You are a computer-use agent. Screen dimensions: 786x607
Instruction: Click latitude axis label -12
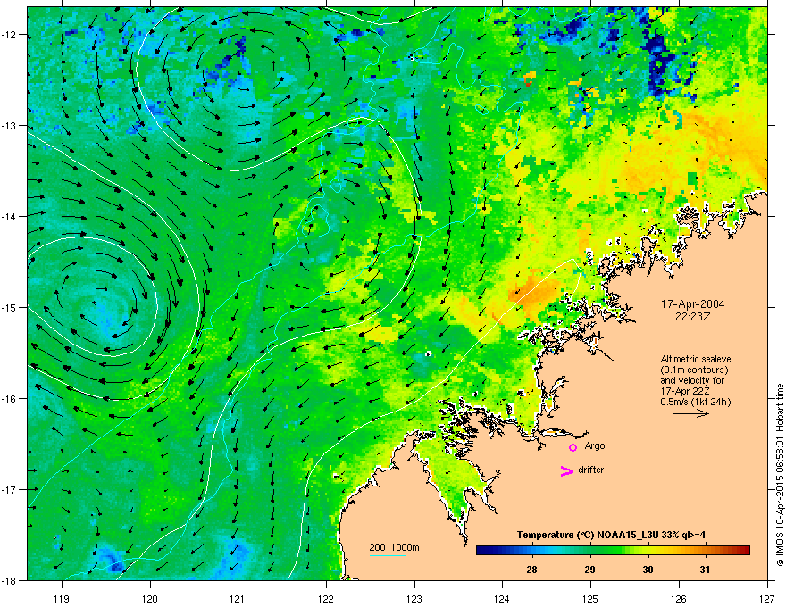tap(10, 35)
